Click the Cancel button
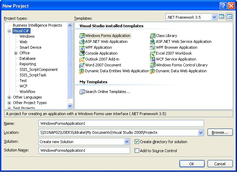This screenshot has height=177, width=237. coord(220,164)
